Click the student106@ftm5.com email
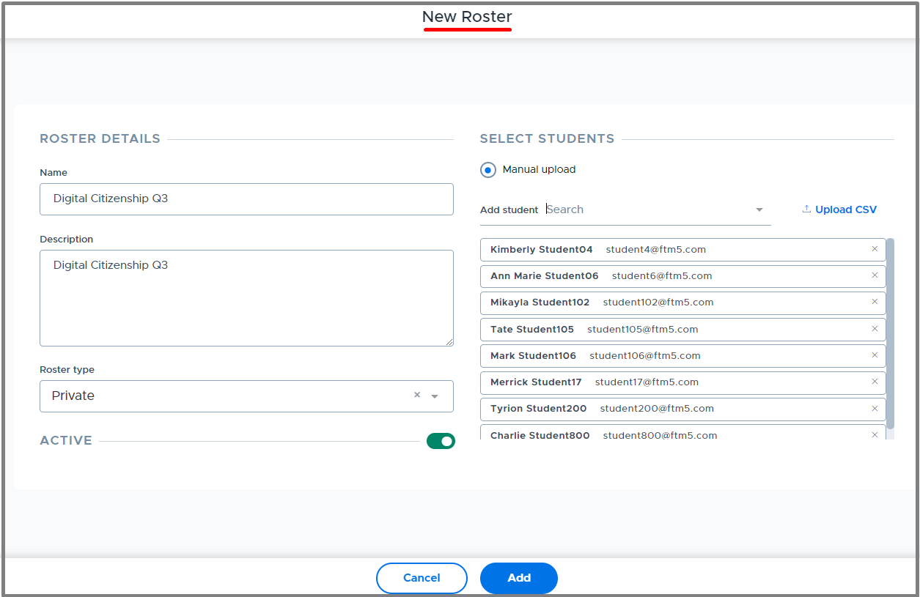920x597 pixels. 645,356
